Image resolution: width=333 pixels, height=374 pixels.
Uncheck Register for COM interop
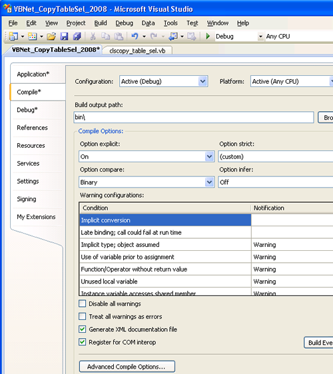click(x=82, y=342)
